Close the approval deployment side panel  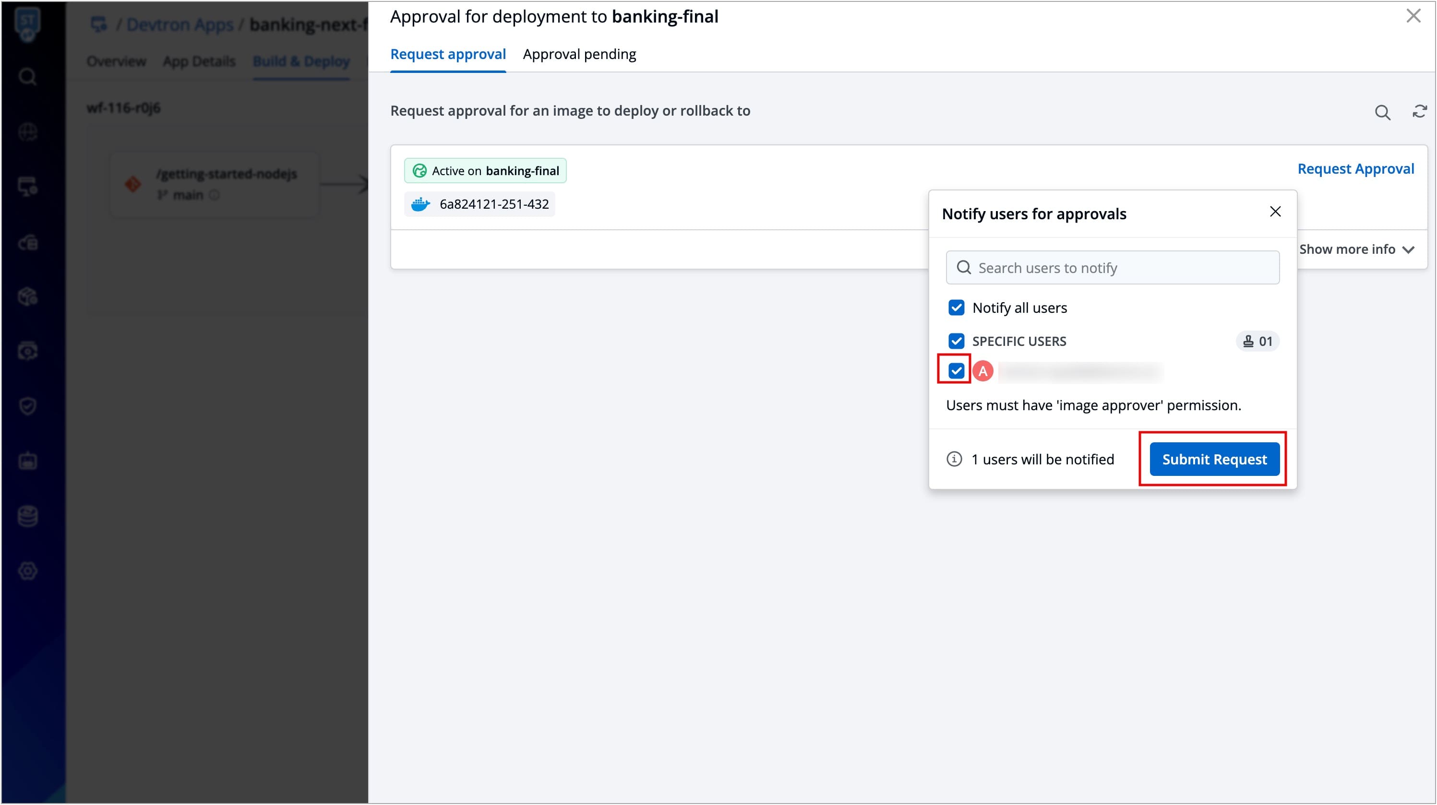1413,16
